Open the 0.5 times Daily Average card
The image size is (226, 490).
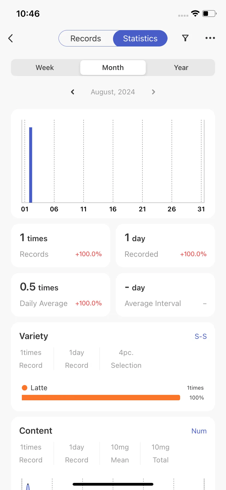click(x=61, y=295)
